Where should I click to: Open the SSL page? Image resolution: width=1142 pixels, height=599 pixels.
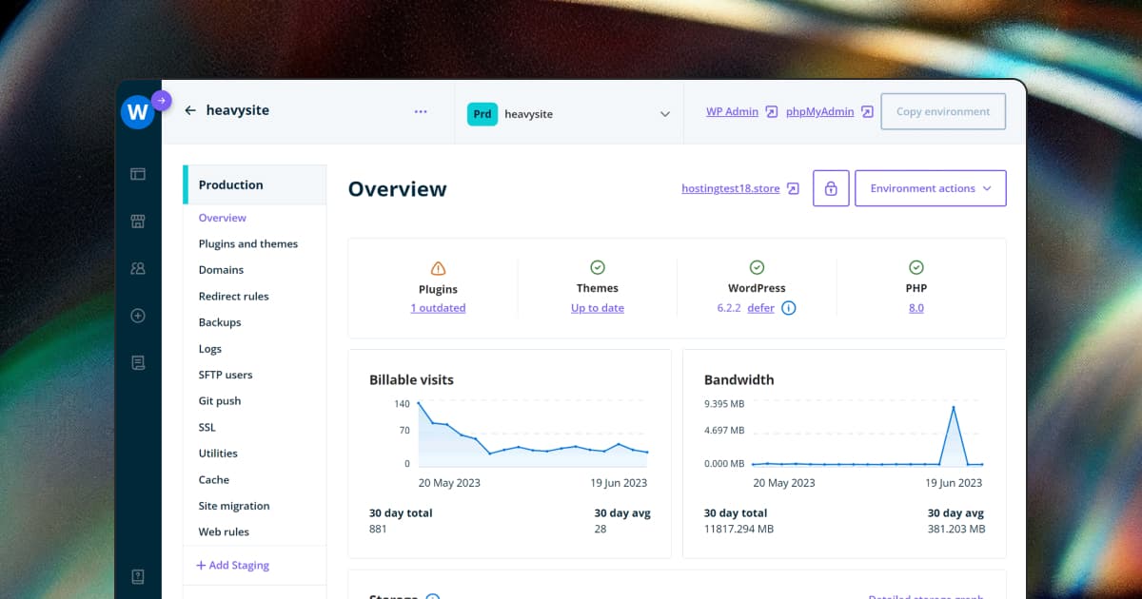(x=207, y=428)
